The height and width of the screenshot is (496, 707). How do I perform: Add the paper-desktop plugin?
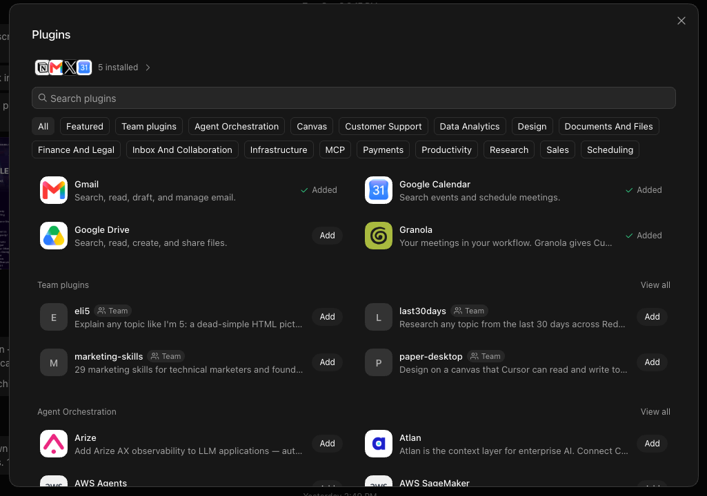652,362
